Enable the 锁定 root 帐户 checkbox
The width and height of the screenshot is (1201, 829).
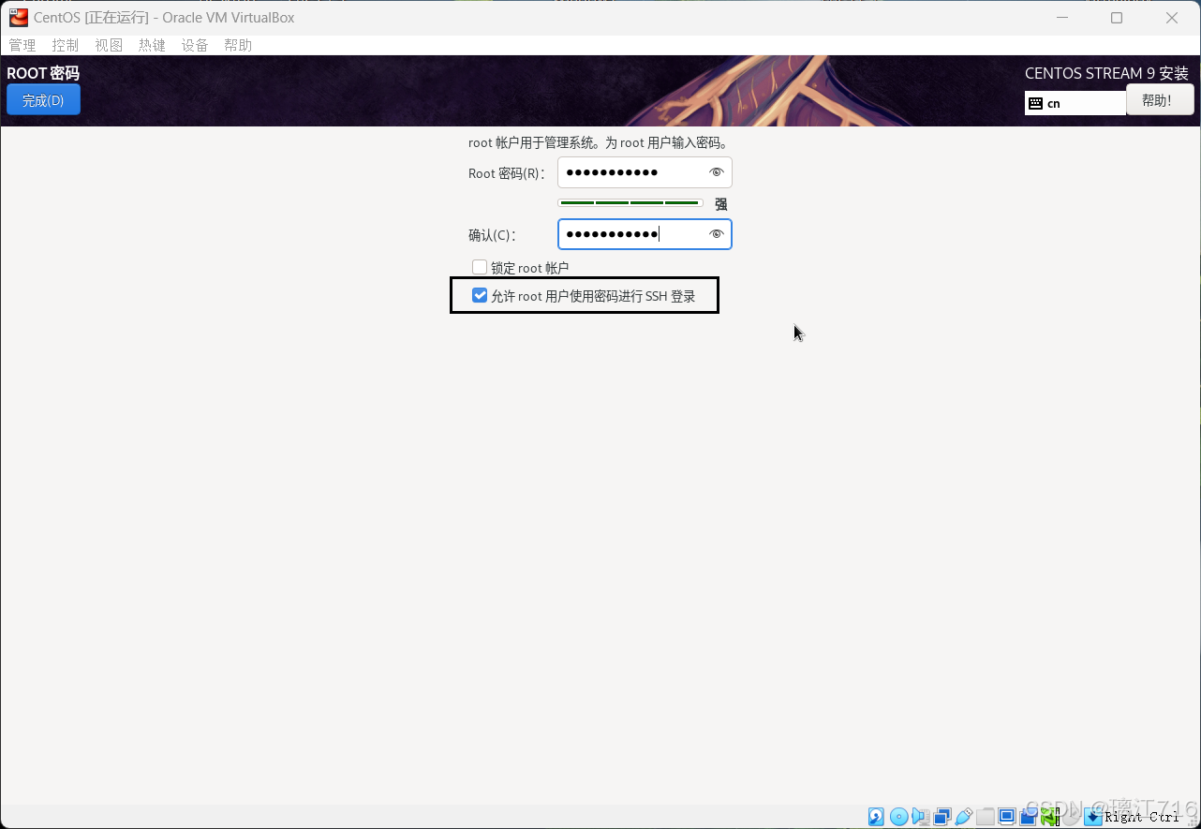coord(480,267)
